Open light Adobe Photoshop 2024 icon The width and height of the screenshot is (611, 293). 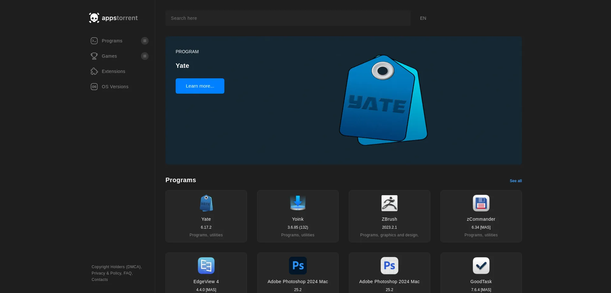pyautogui.click(x=390, y=266)
